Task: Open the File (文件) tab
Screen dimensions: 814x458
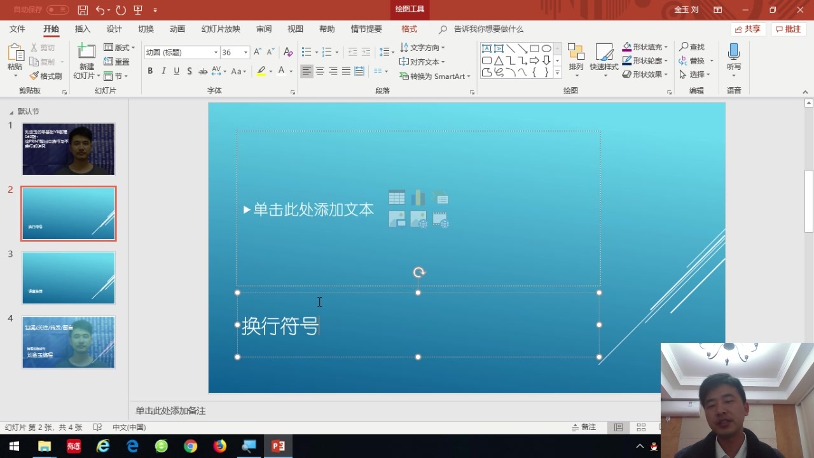Action: [17, 29]
